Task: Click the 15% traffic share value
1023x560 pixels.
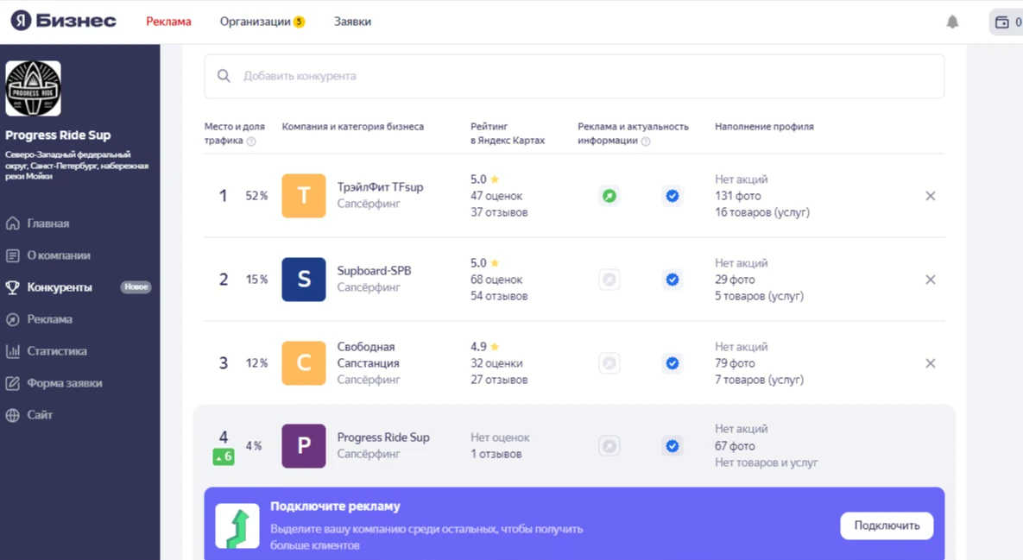Action: point(256,280)
